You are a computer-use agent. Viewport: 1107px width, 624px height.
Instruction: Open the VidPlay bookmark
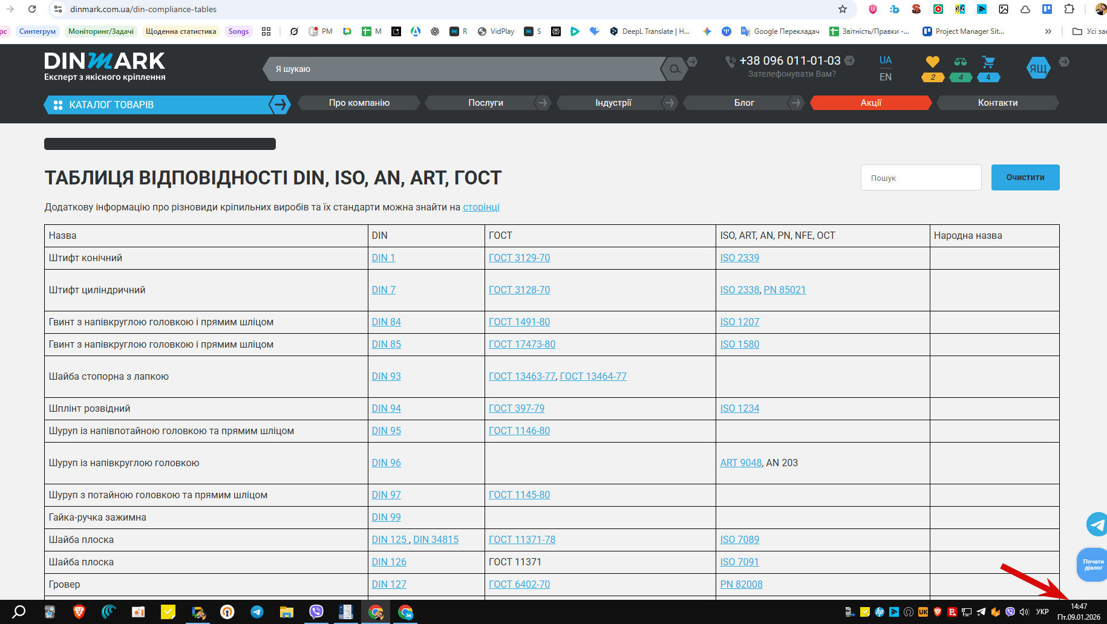pyautogui.click(x=496, y=31)
